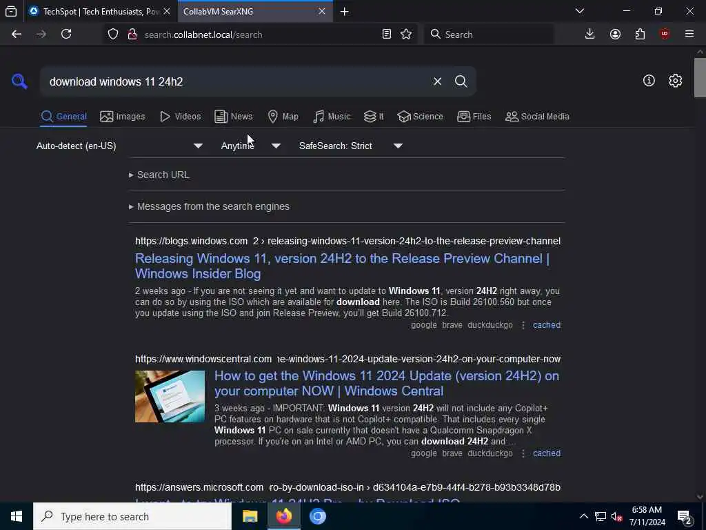Screen dimensions: 706x530
Task: Open notification center icon
Action: coord(685,517)
